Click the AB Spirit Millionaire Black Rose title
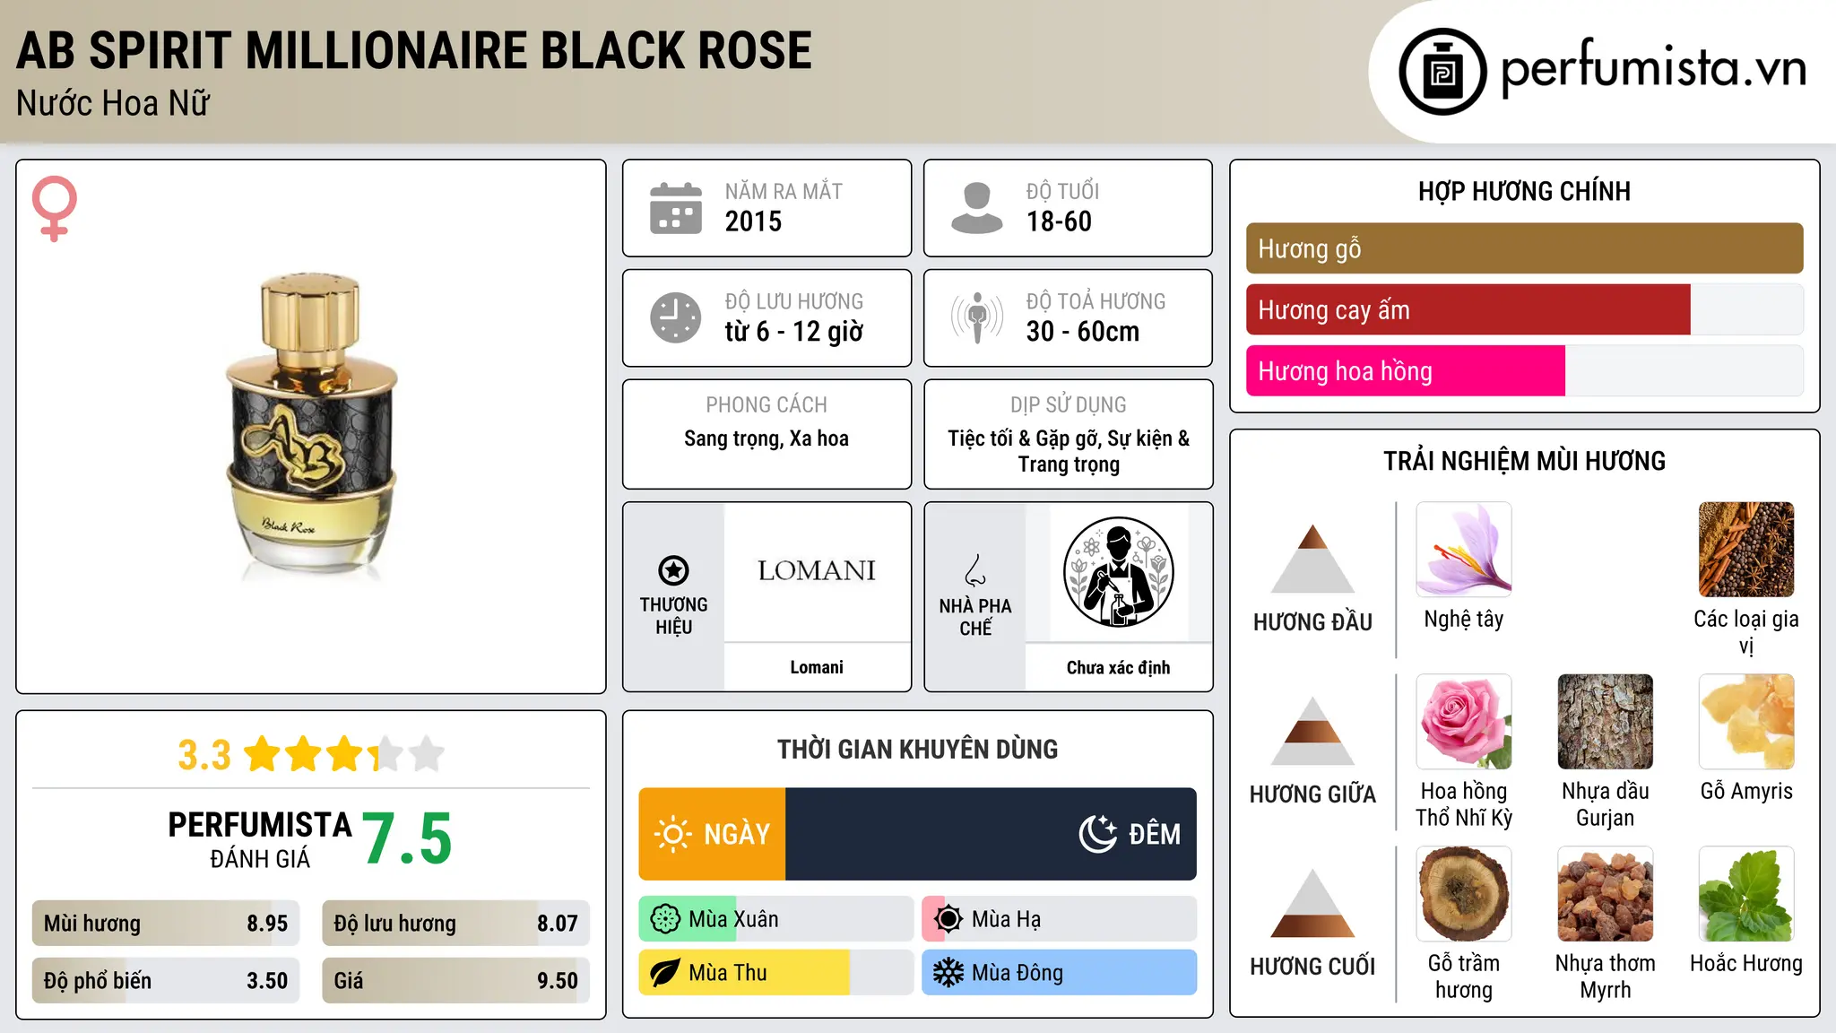Viewport: 1836px width, 1033px height. tap(414, 50)
